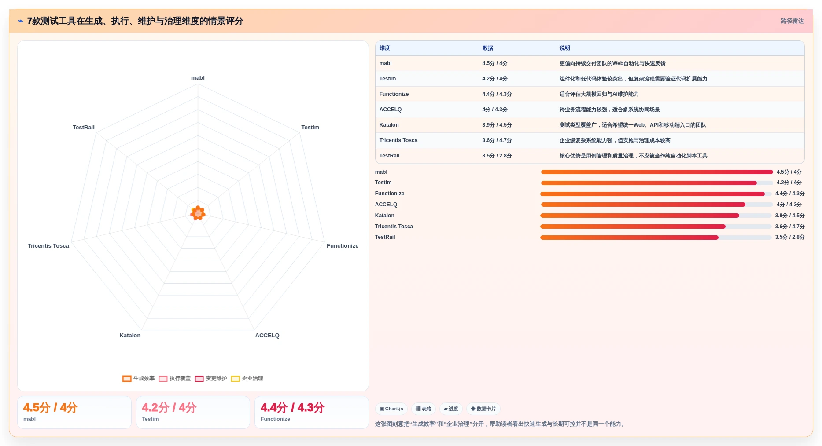Click the Katalon progress bar
Screen dimensions: 822x446
(x=656, y=216)
